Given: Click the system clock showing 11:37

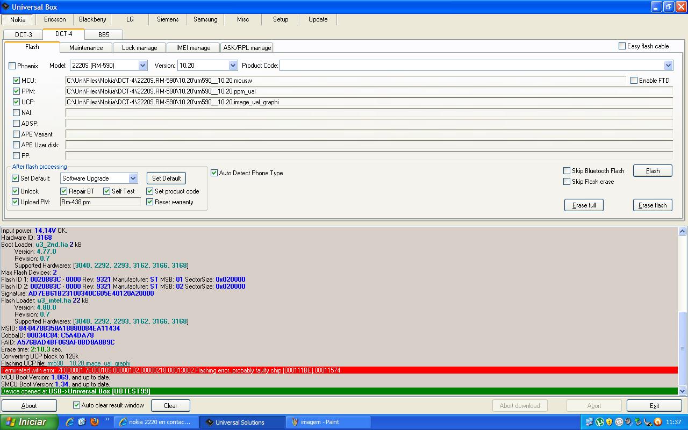Looking at the screenshot, I should [x=673, y=422].
